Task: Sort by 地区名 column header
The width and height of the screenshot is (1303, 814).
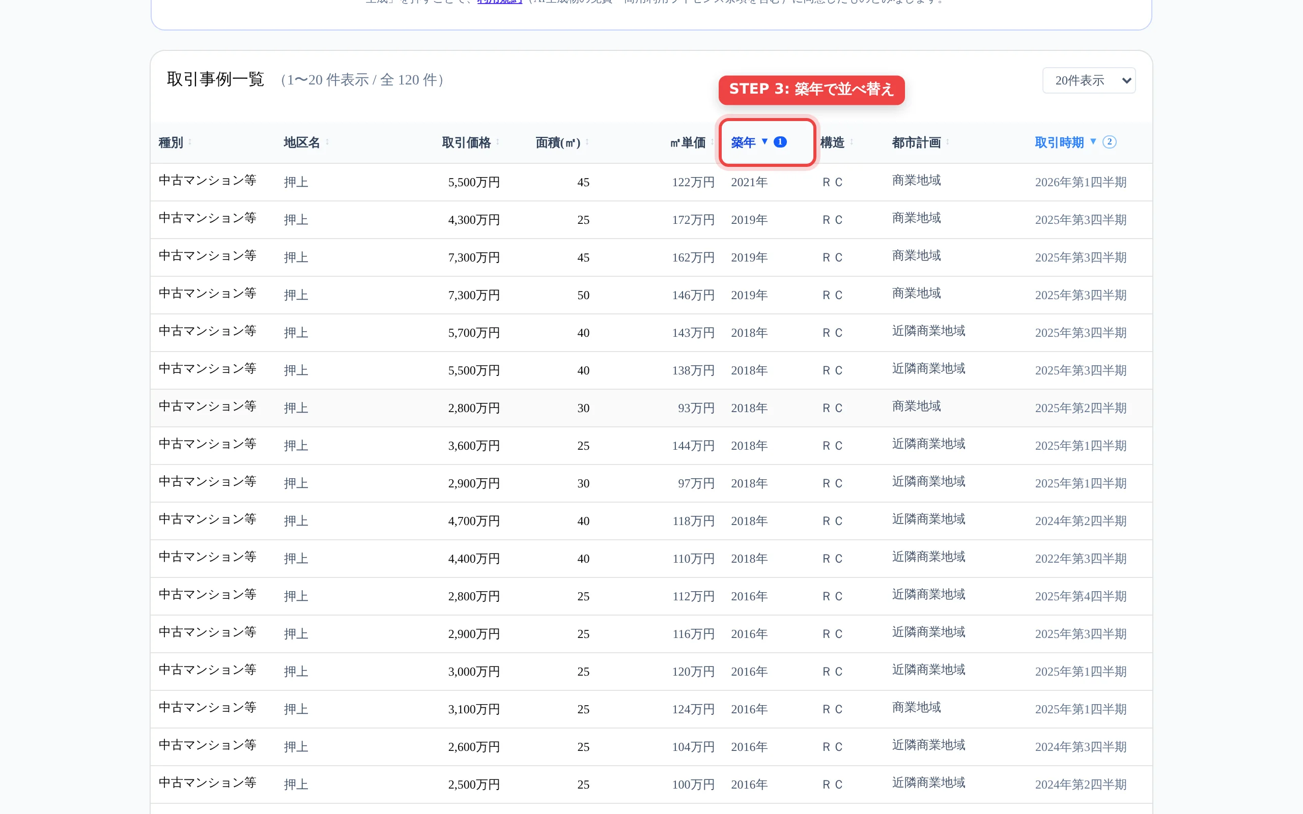Action: coord(306,142)
